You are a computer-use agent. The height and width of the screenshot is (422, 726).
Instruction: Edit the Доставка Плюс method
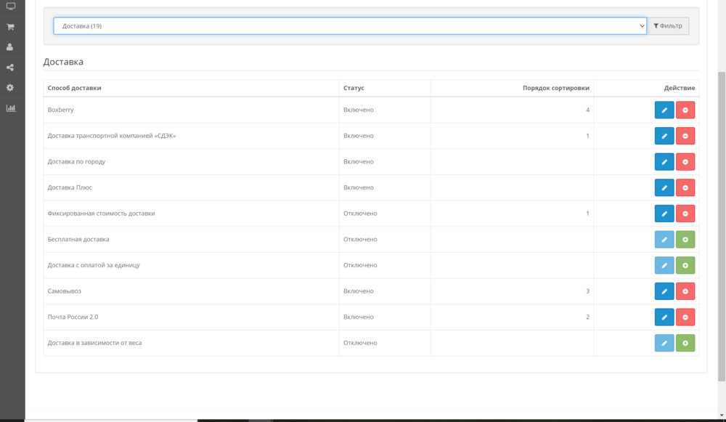664,187
